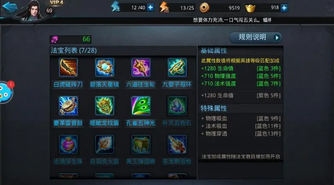This screenshot has width=334, height=185.
Task: Tap the copper coin currency icon
Action: pyautogui.click(x=204, y=8)
